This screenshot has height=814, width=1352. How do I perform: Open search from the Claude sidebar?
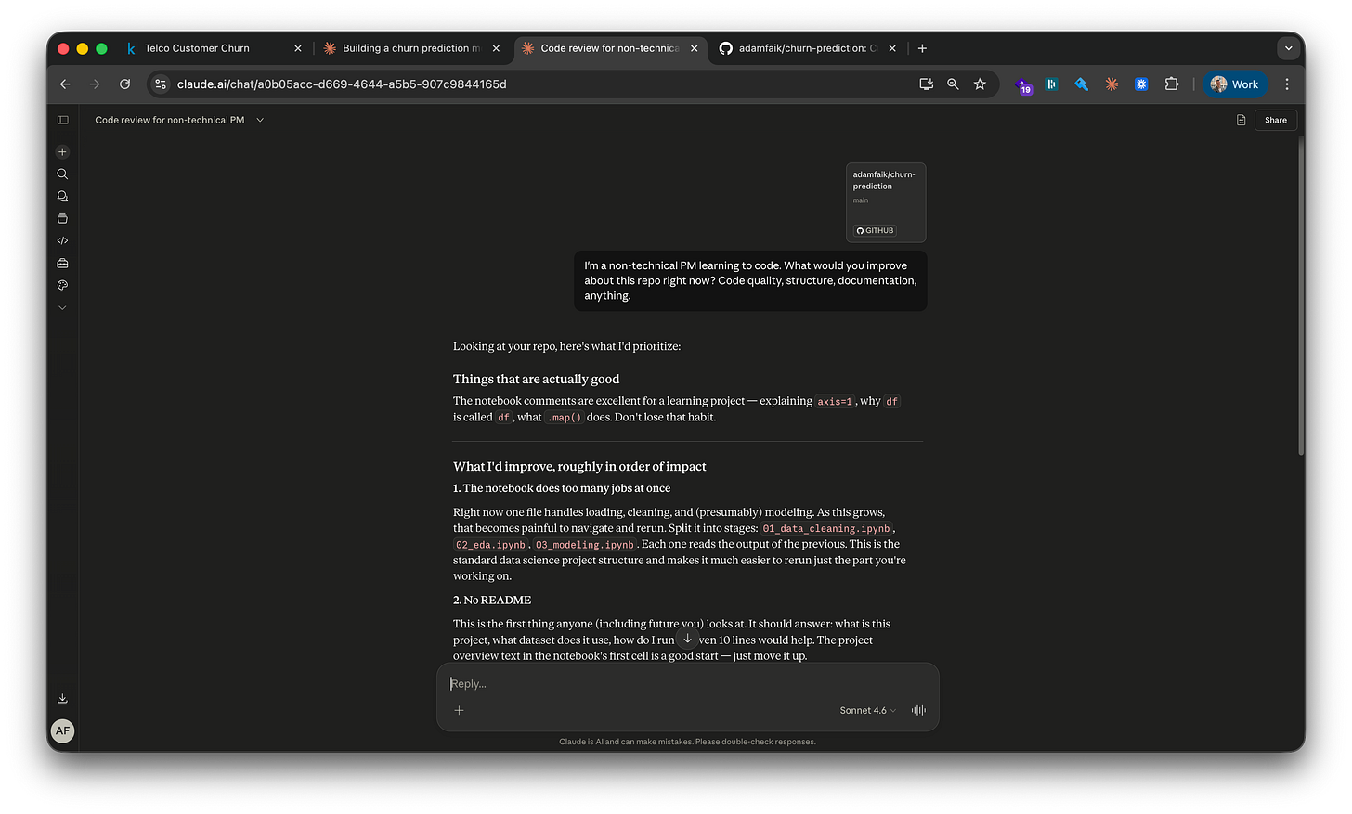coord(62,174)
